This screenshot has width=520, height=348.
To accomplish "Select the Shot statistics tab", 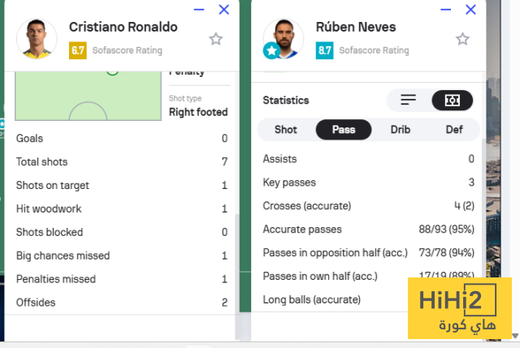I will [x=286, y=130].
